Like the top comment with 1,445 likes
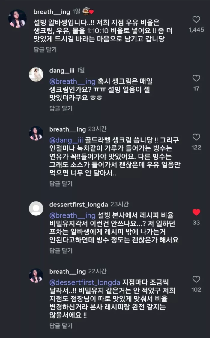The height and width of the screenshot is (338, 210). (x=196, y=20)
